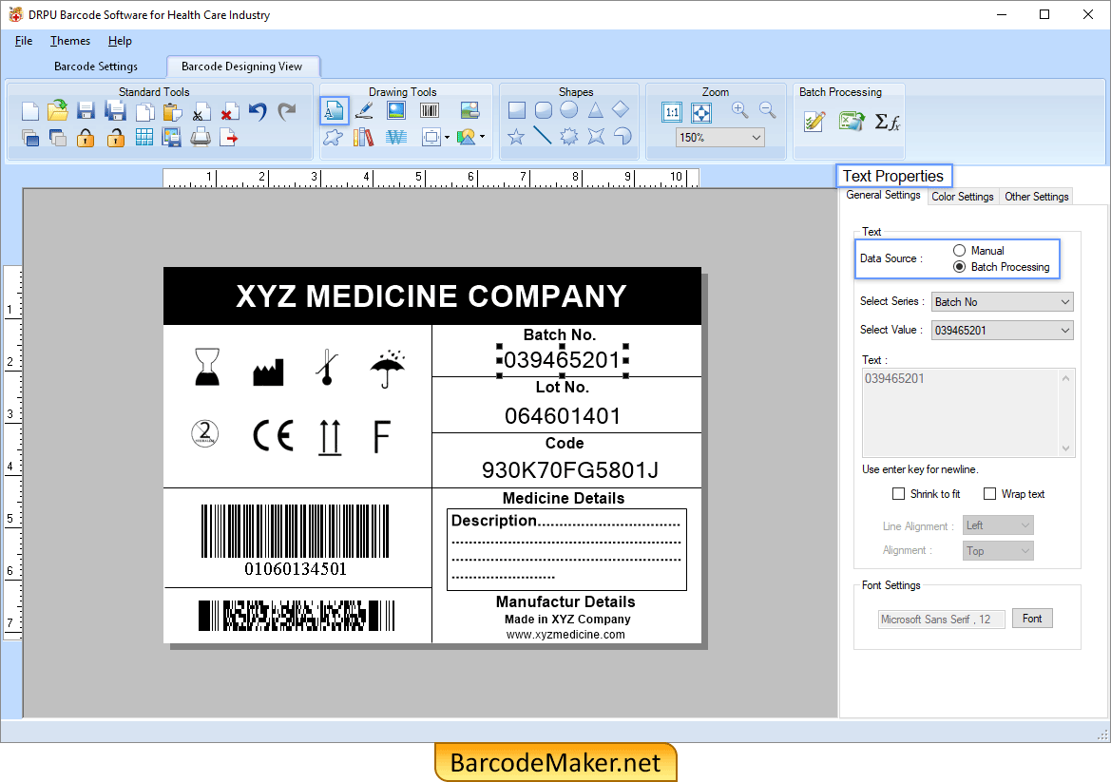Select the 064601401 lot number text on label
Viewport: 1111px width, 782px height.
563,416
